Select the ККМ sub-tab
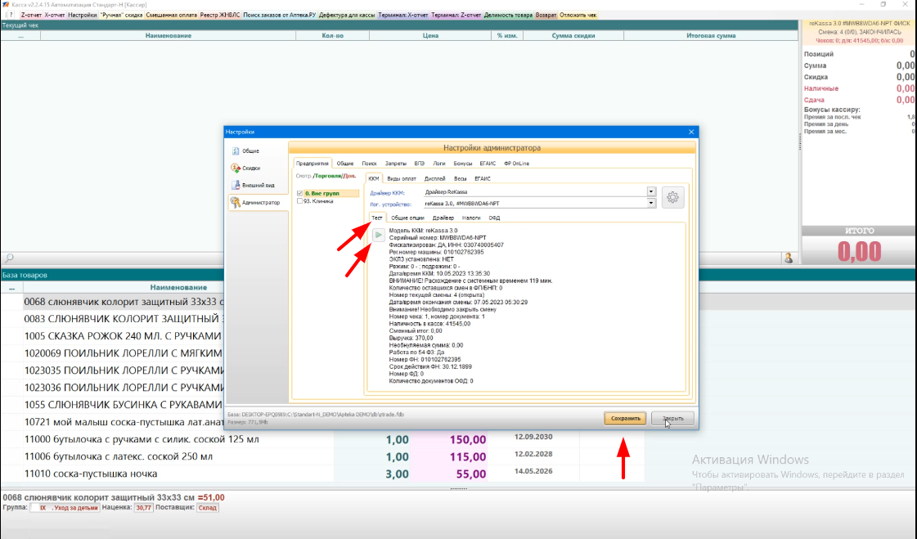Image resolution: width=917 pixels, height=539 pixels. coord(374,179)
